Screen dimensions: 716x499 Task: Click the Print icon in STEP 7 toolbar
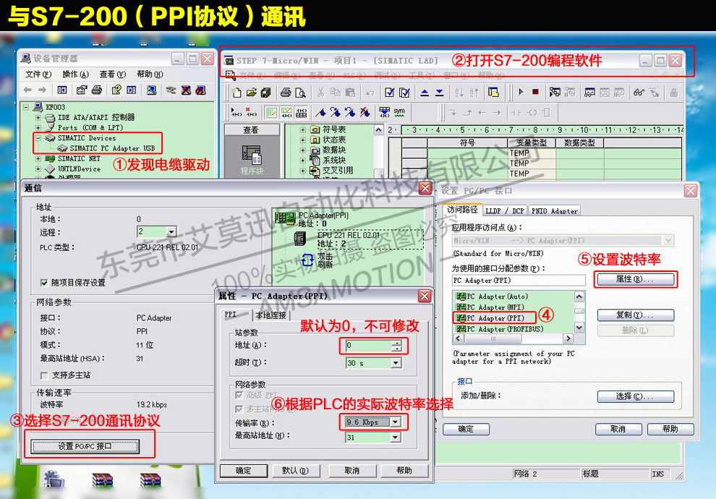[x=285, y=92]
